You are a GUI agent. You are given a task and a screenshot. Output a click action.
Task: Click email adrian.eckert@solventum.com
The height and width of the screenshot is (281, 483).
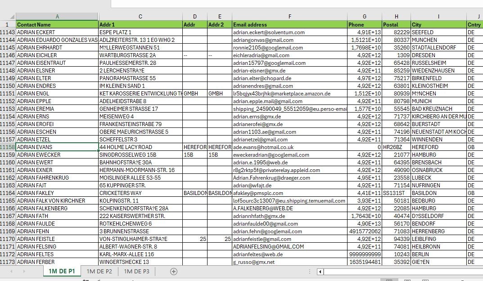[289, 32]
